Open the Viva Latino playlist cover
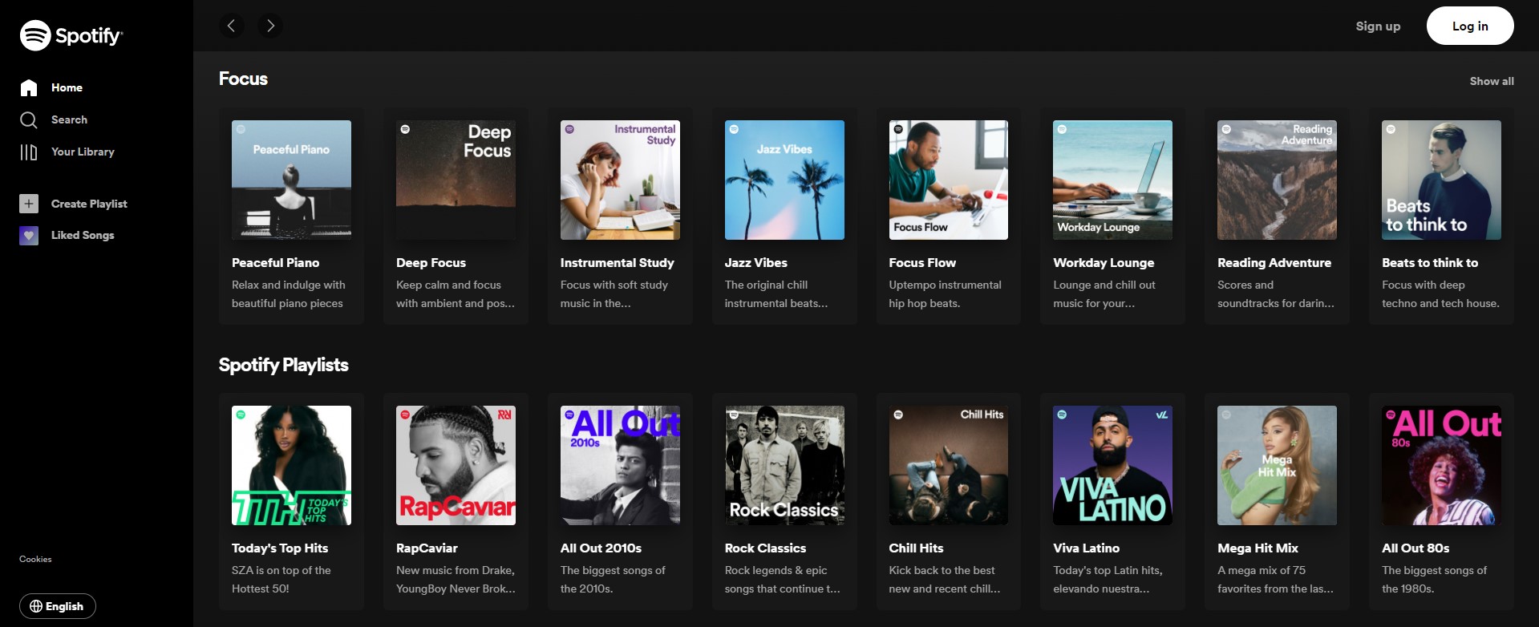Viewport: 1539px width, 627px height. [1112, 465]
